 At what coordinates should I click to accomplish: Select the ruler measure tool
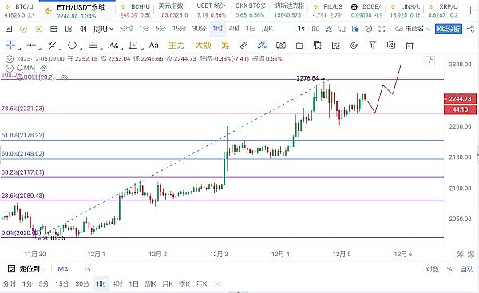(x=243, y=46)
